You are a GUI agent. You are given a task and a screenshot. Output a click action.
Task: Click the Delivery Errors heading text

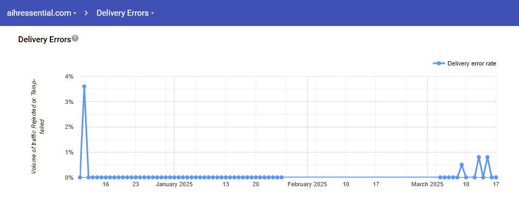(x=44, y=40)
